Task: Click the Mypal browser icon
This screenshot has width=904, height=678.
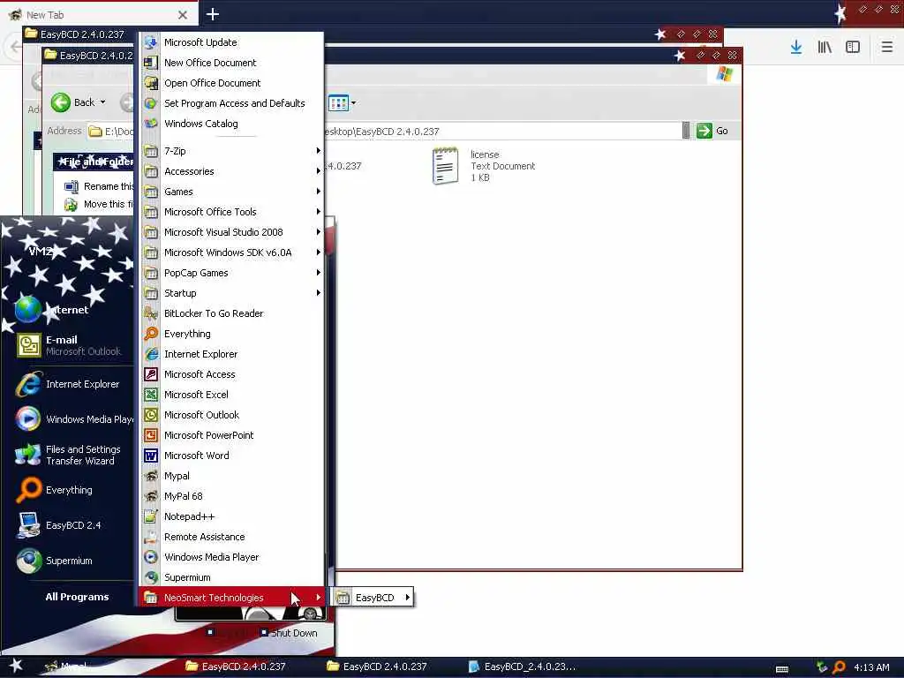Action: coord(150,476)
